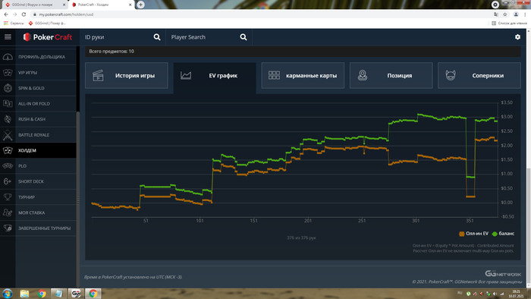Open File Explorer taskbar icon
This screenshot has width=531, height=299.
[24, 294]
